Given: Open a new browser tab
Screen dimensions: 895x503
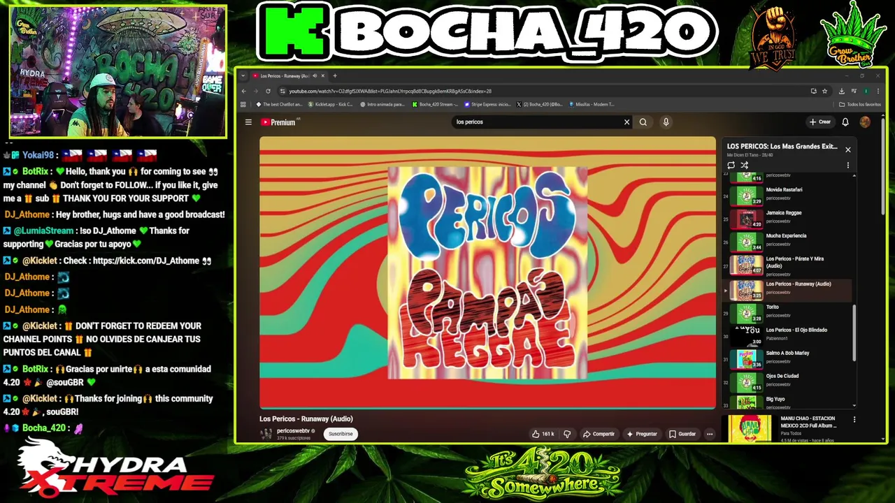Looking at the screenshot, I should (x=335, y=75).
